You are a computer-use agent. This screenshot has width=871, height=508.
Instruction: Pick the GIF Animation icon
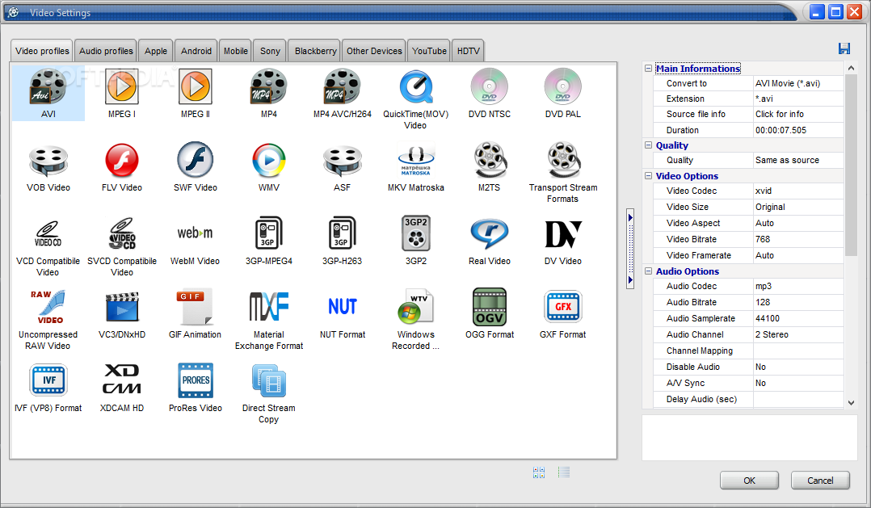[196, 307]
